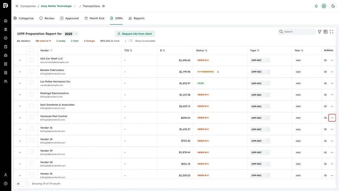Click the gear icon beside Transactions
This screenshot has height=191, width=339.
[x=104, y=6]
